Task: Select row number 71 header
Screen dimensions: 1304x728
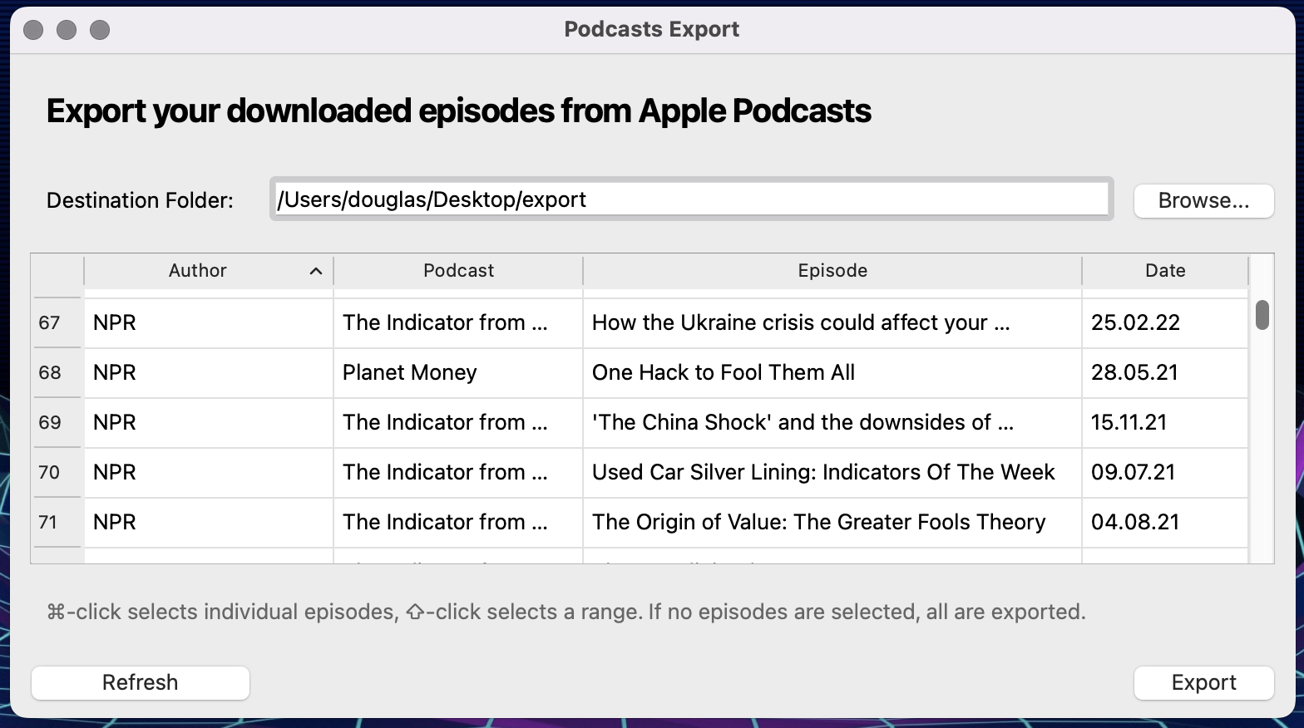Action: 57,522
